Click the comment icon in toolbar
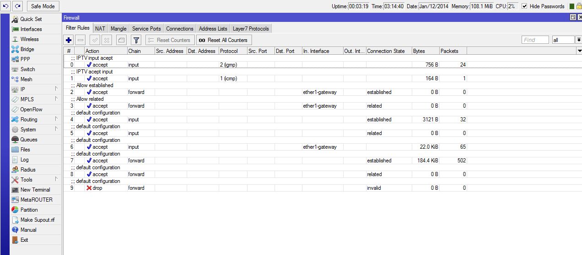The width and height of the screenshot is (582, 255). (x=121, y=40)
